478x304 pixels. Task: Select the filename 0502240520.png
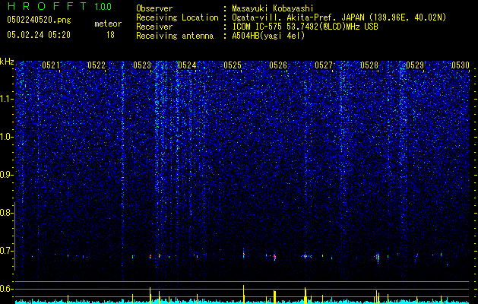point(39,20)
